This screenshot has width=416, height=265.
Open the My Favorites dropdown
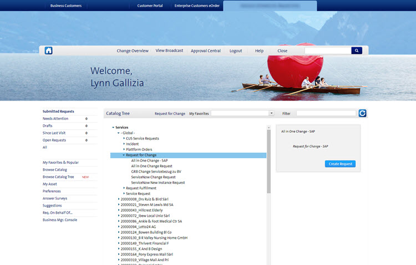pyautogui.click(x=271, y=113)
